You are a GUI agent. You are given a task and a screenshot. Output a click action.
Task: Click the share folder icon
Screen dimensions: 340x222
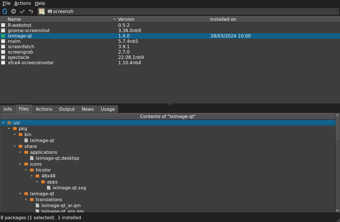click(21, 146)
